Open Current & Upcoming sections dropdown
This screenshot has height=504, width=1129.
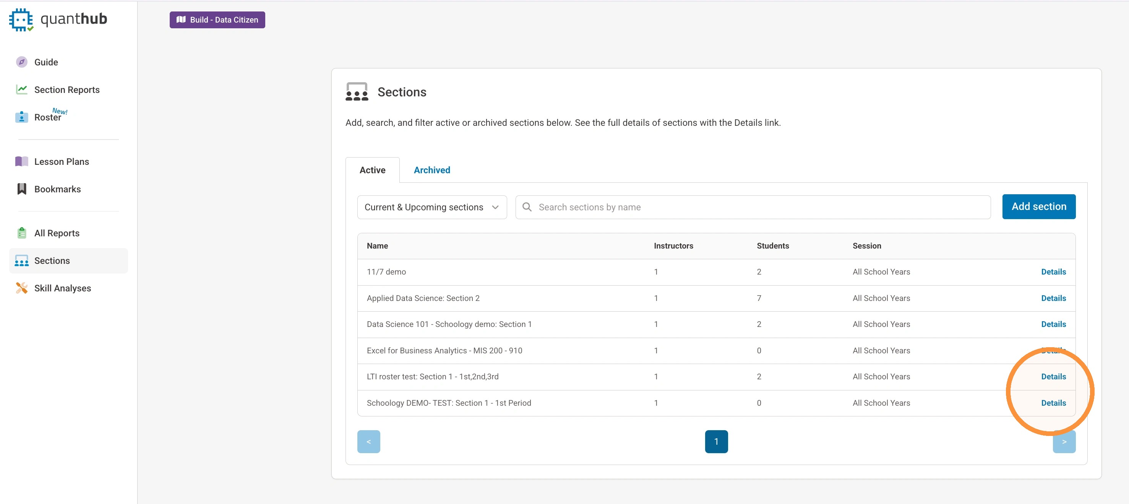(x=432, y=207)
